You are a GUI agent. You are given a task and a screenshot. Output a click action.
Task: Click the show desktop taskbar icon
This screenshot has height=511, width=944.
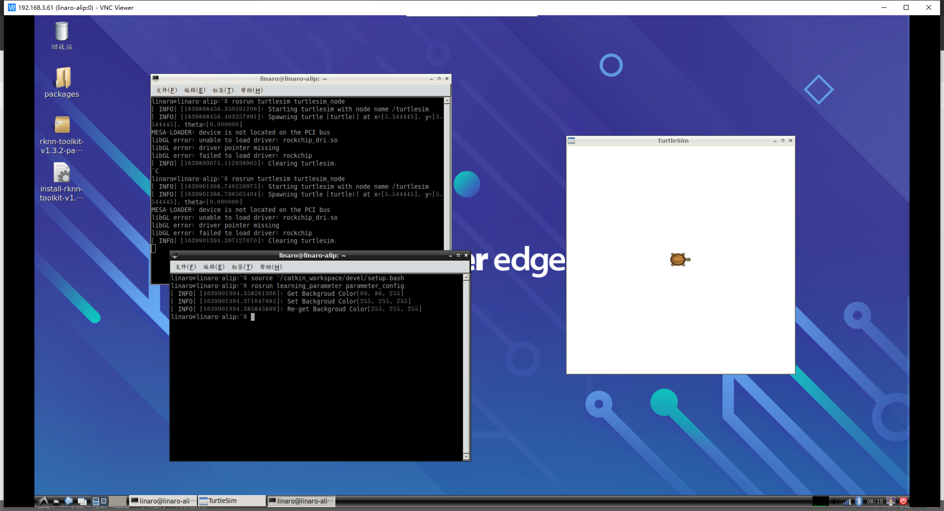(x=82, y=501)
